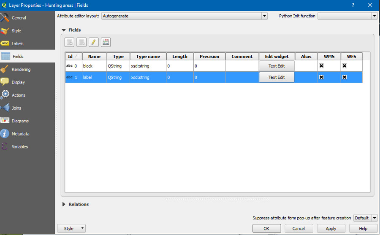The width and height of the screenshot is (380, 235).
Task: Open the General section
Action: [27, 18]
